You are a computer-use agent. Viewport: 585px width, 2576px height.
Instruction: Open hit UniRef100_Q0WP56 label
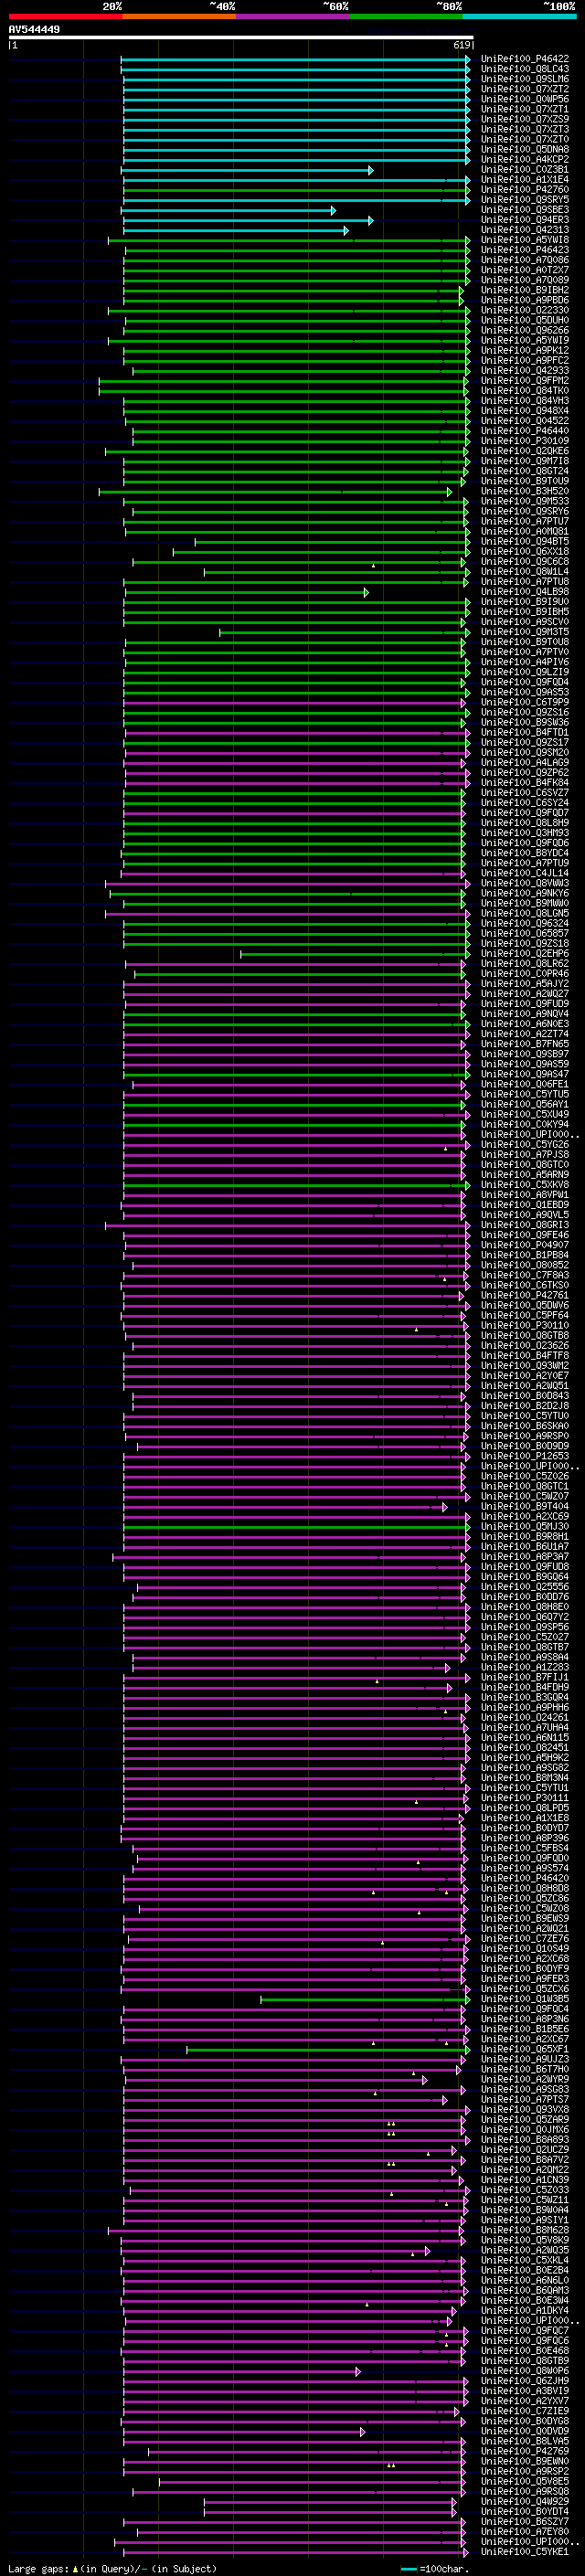pyautogui.click(x=525, y=99)
